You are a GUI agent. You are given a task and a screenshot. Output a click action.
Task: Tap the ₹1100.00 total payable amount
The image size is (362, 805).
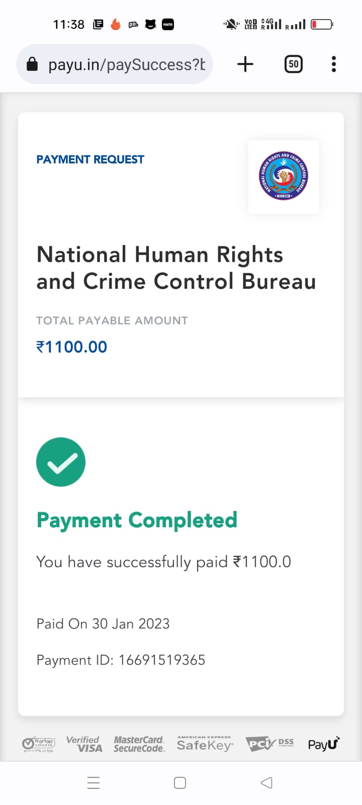pyautogui.click(x=72, y=347)
